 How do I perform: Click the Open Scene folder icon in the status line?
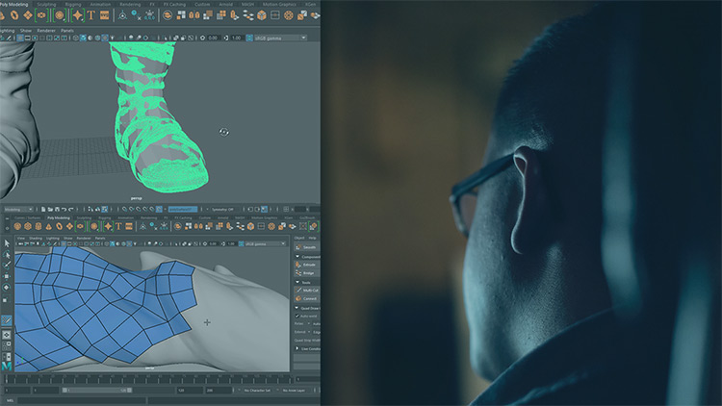point(50,210)
